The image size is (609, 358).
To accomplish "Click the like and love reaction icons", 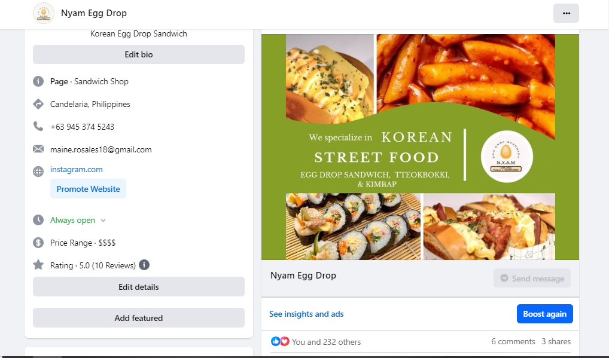I will click(x=280, y=341).
